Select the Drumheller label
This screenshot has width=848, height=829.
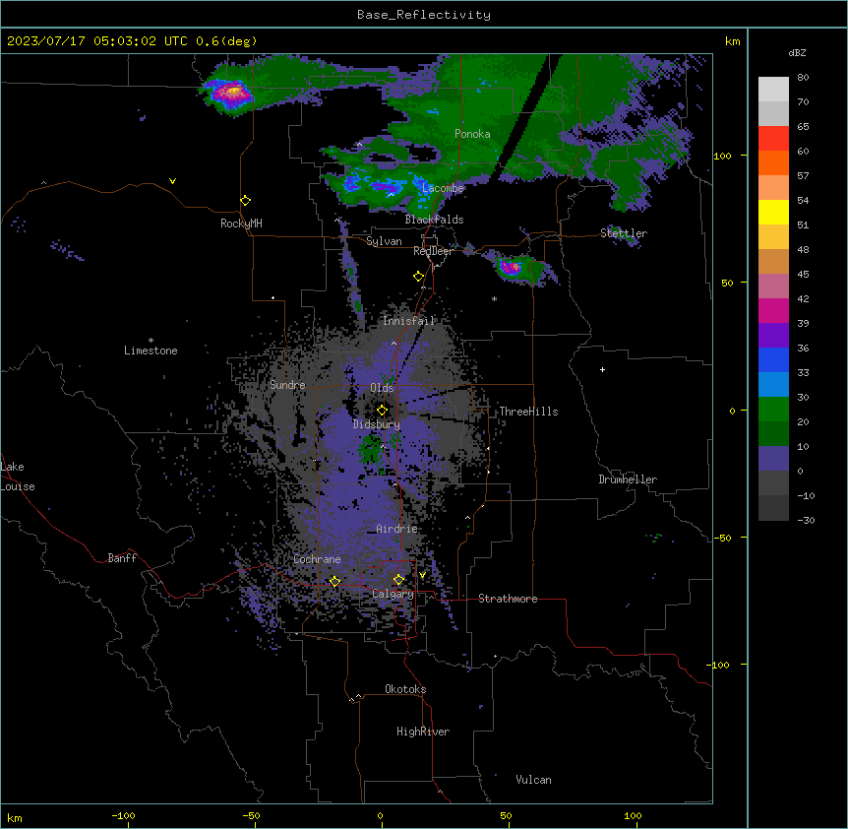tap(628, 479)
